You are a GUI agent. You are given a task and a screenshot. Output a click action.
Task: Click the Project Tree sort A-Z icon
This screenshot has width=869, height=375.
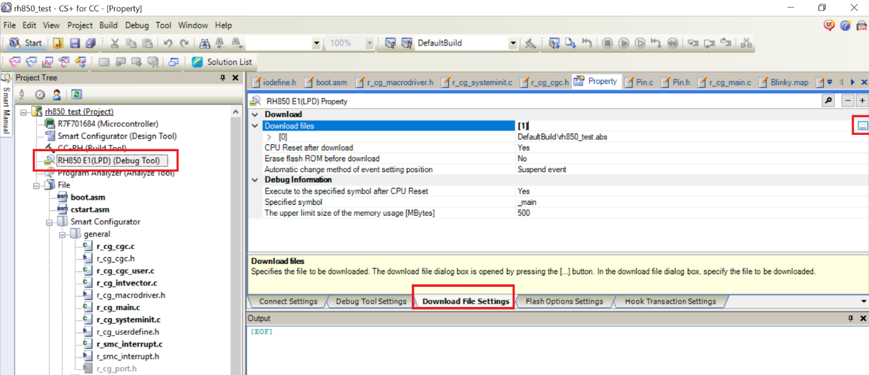tap(22, 95)
